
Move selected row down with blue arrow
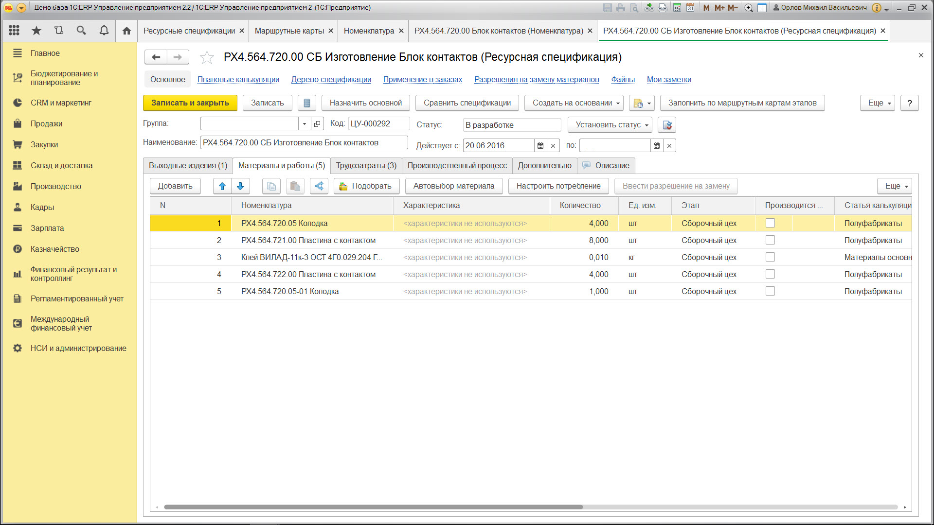(240, 186)
